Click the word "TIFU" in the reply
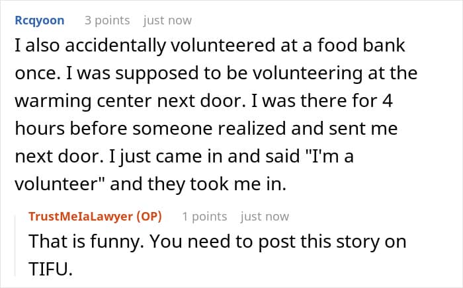 coord(48,269)
